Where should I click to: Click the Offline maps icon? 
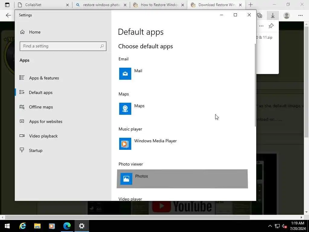22,107
